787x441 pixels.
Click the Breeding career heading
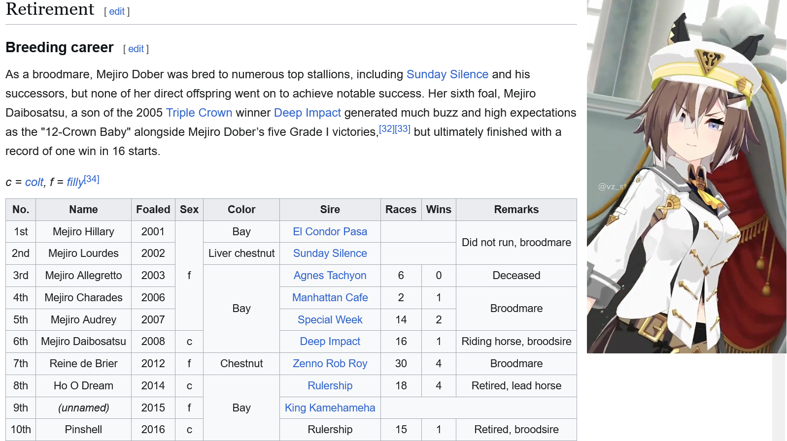pos(60,48)
